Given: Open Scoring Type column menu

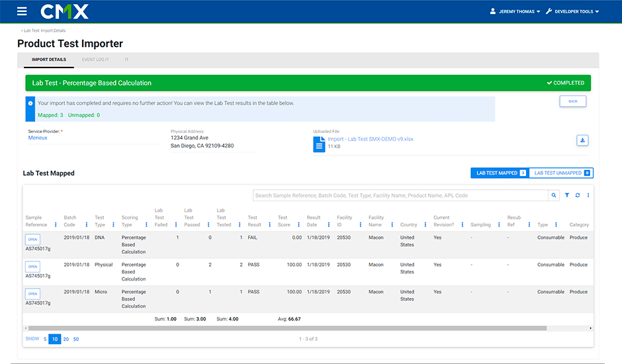Looking at the screenshot, I should [x=146, y=224].
